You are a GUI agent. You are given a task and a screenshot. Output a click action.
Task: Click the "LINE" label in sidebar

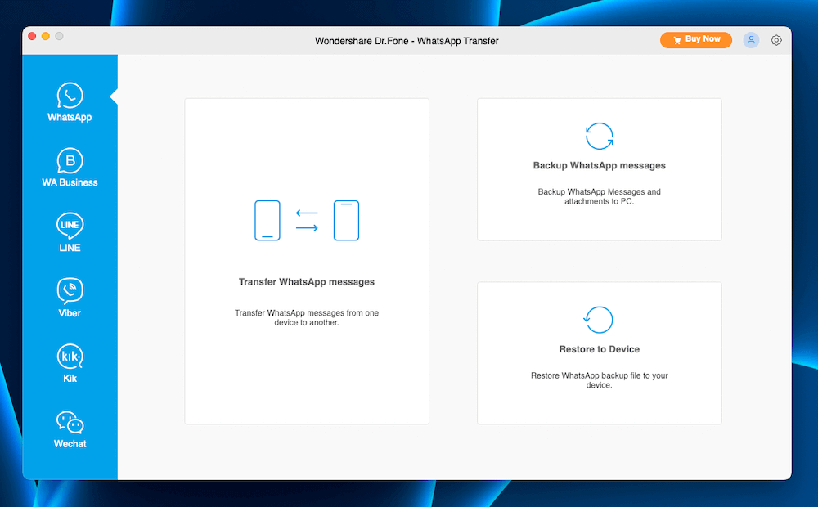coord(70,248)
